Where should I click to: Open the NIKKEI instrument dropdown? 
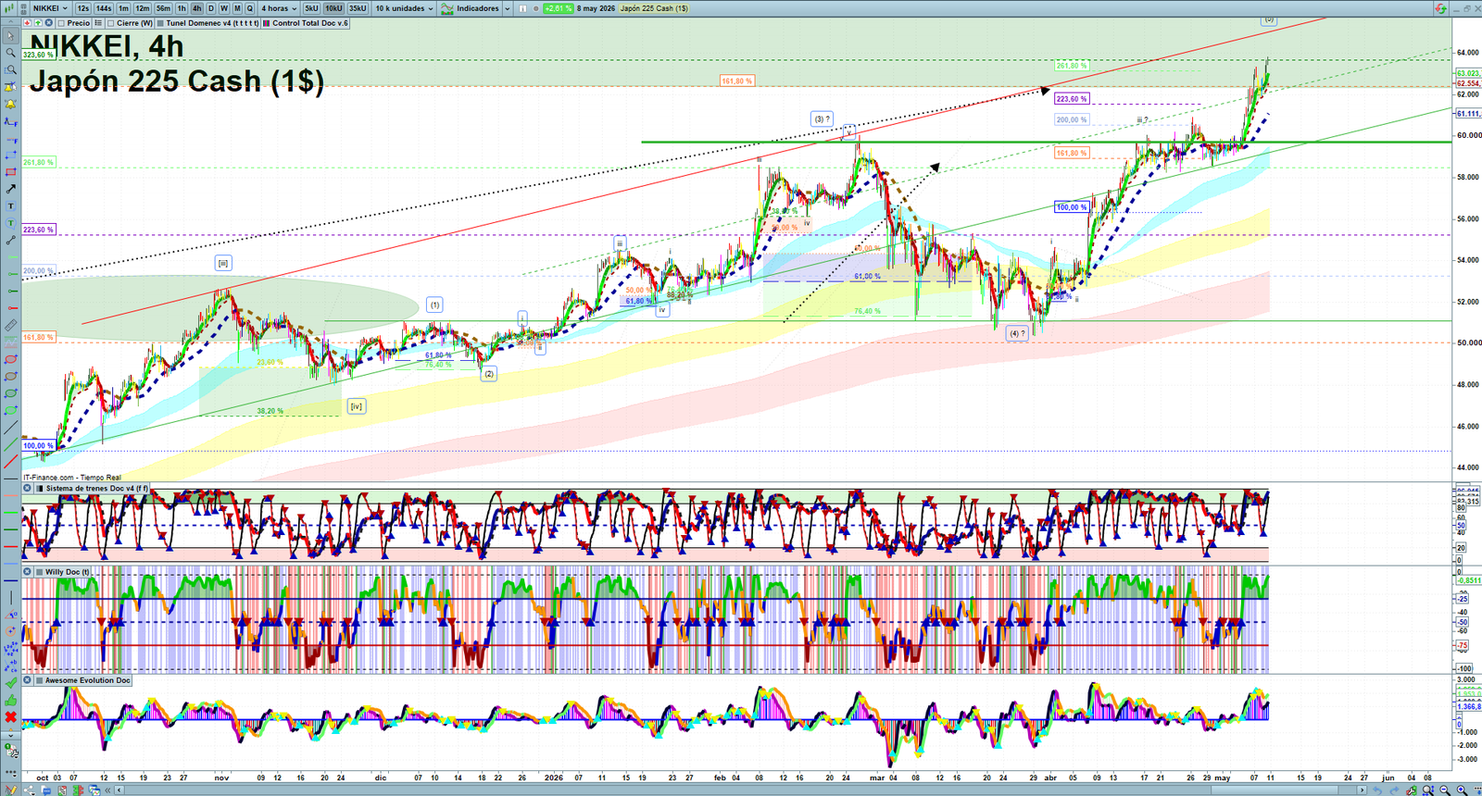pos(50,8)
